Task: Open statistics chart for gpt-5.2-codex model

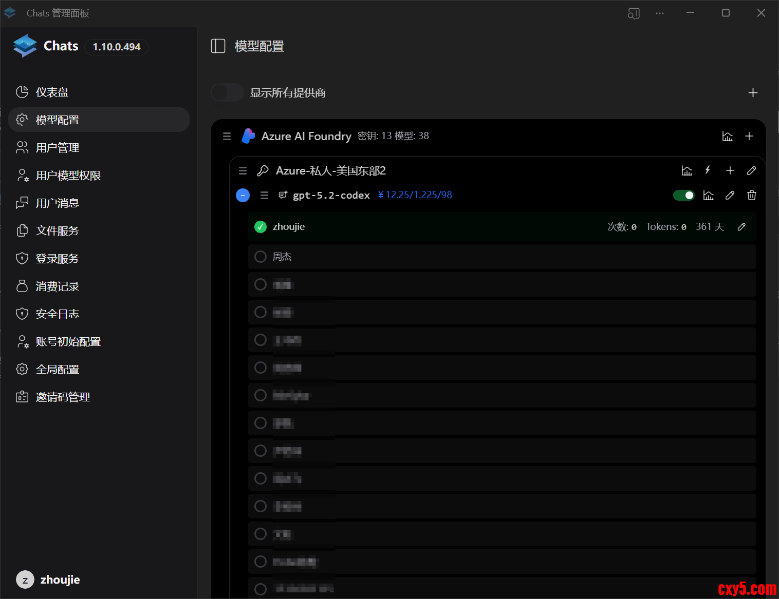Action: [x=708, y=195]
